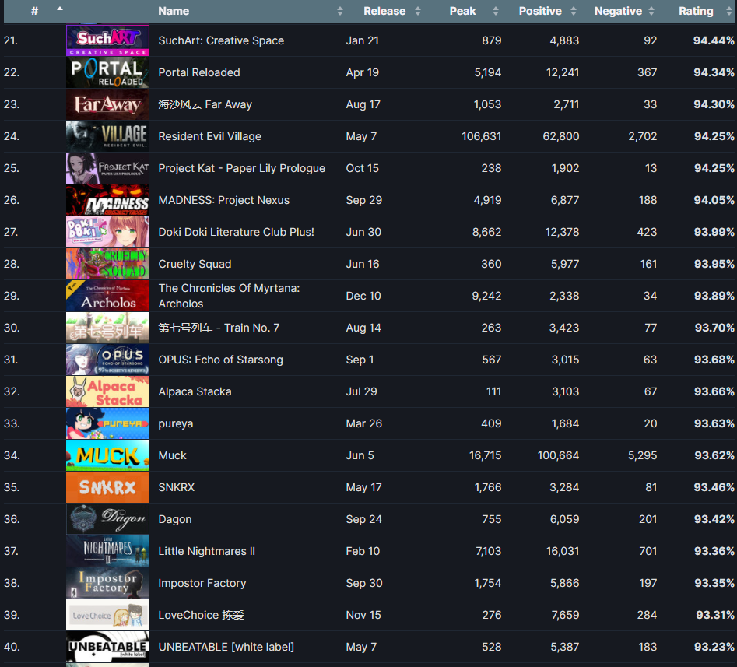The width and height of the screenshot is (737, 667).
Task: Open the Little Nightmares II link
Action: coord(206,551)
